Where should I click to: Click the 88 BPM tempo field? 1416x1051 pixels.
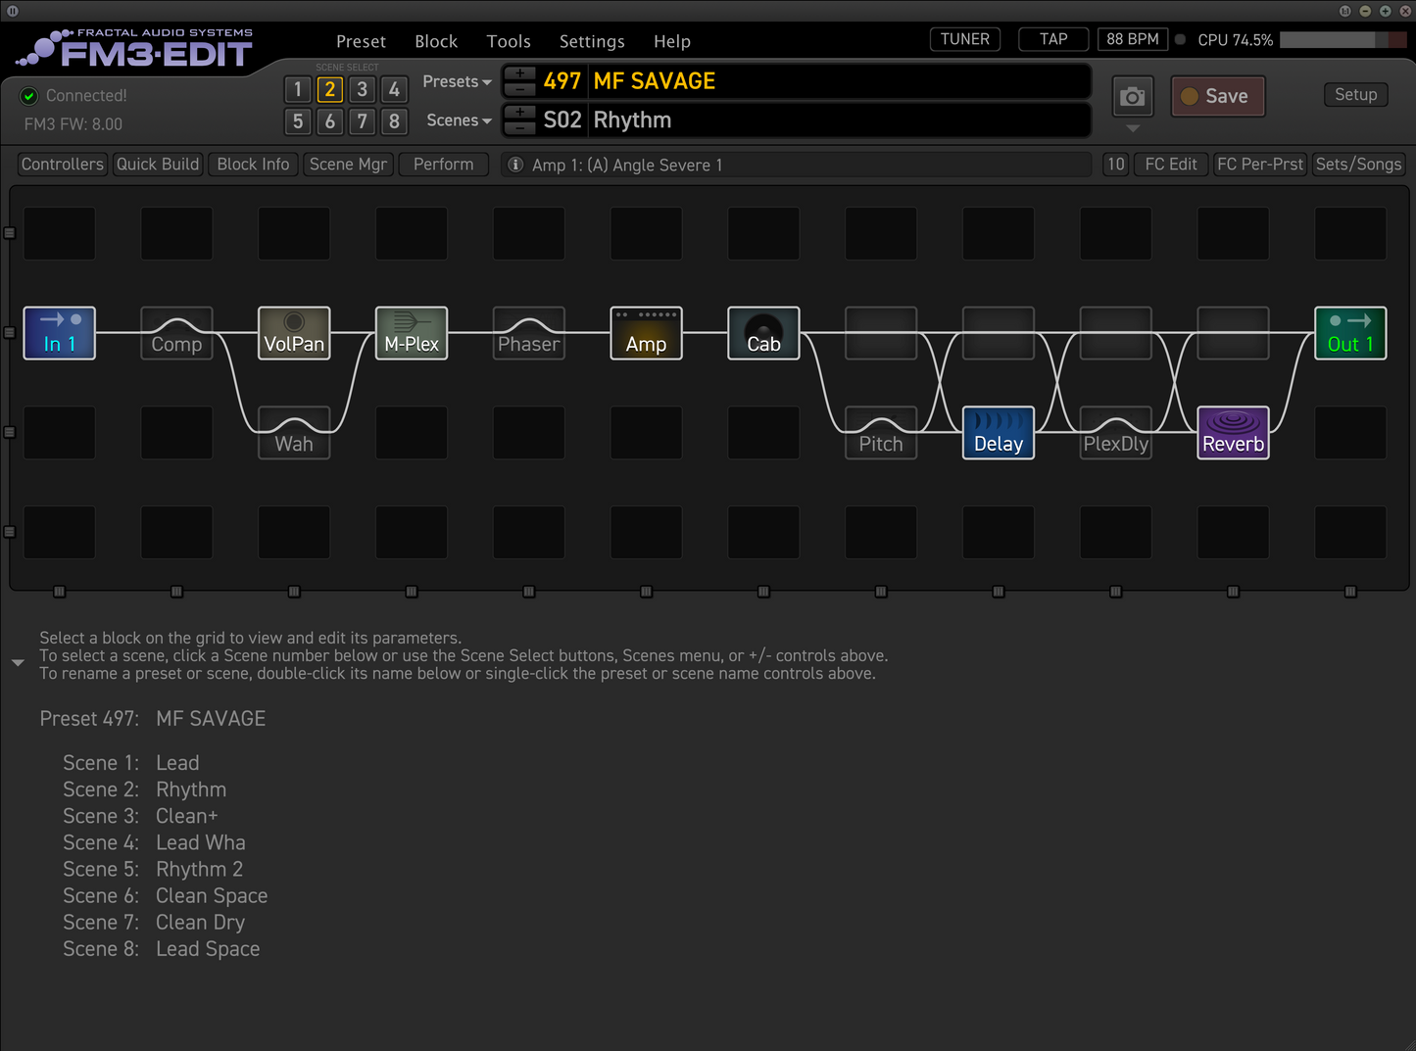(1133, 39)
